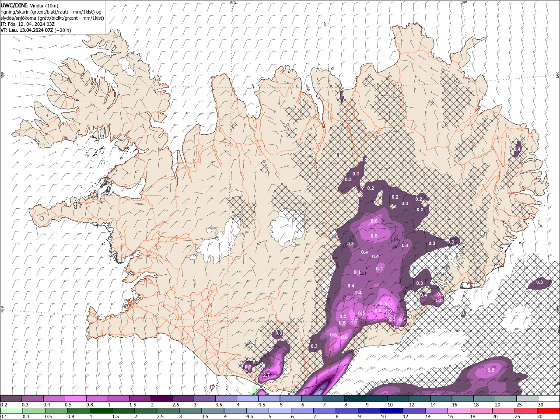Click the '0.6' value in northern highland snow area

coord(374,221)
